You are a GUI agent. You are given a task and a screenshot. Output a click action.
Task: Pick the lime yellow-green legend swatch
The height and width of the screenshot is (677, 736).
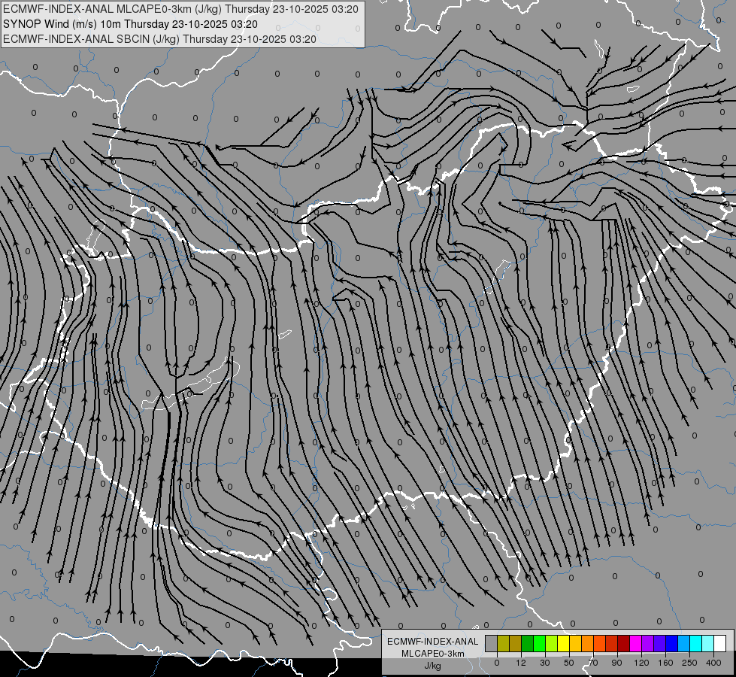(x=552, y=643)
